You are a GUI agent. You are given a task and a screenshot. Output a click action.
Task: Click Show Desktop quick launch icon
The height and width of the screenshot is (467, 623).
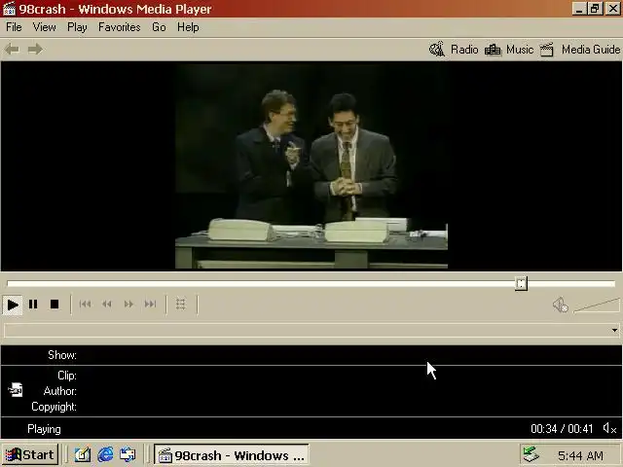point(83,454)
